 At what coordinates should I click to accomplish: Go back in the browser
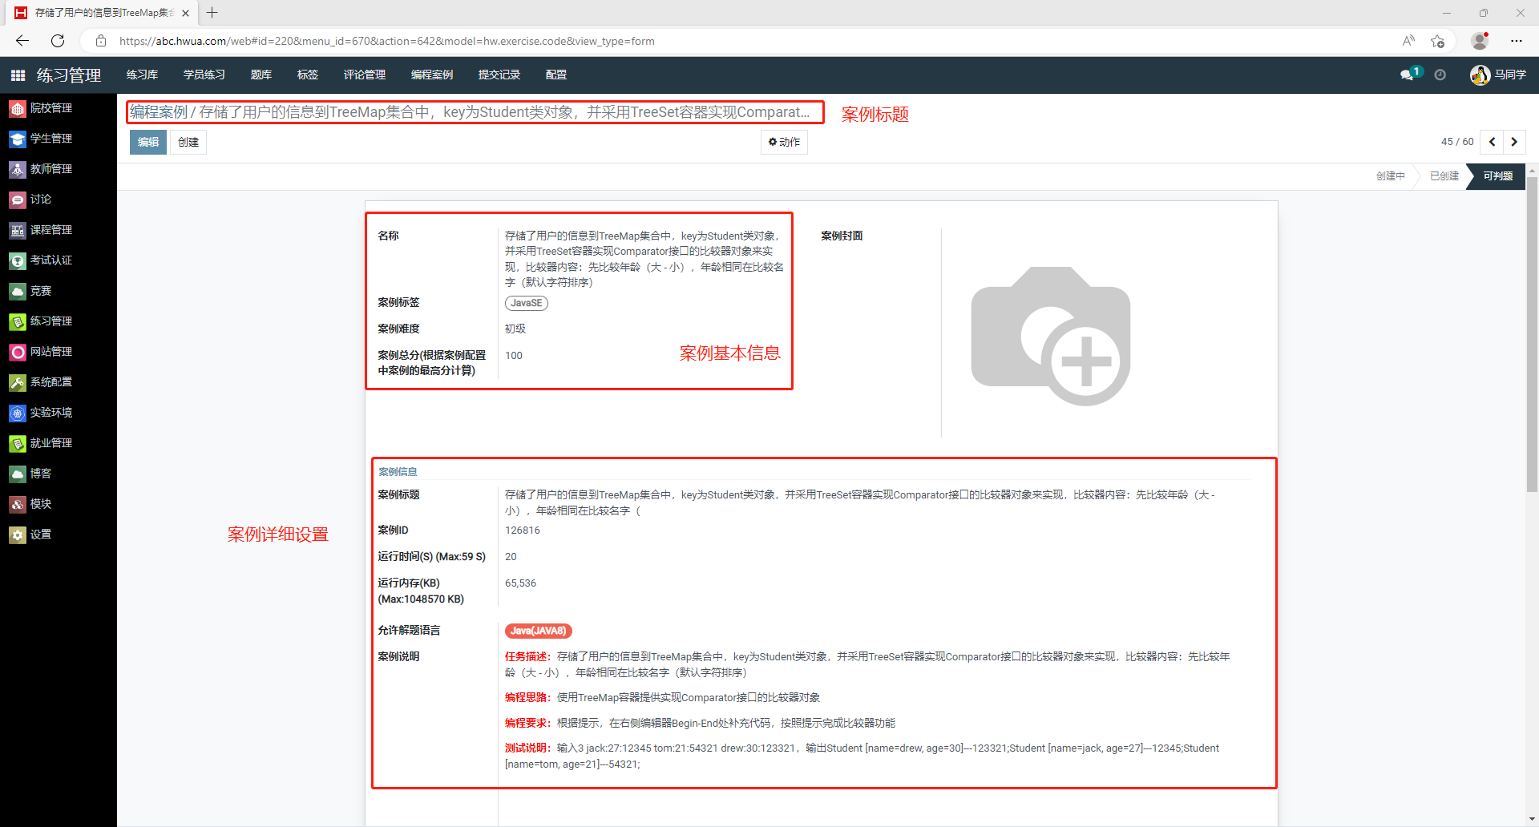(22, 41)
